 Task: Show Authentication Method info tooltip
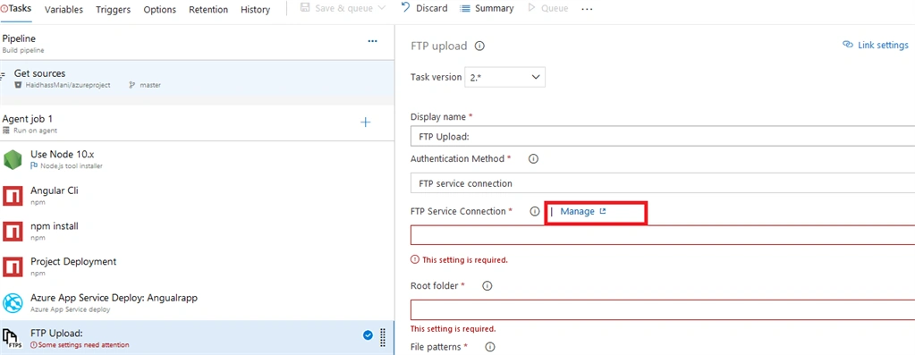533,158
